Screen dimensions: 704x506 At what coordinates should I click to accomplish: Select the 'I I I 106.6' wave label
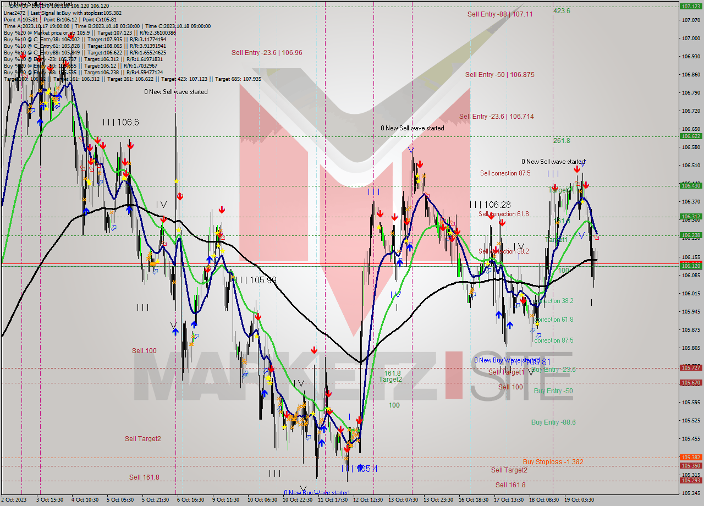(x=120, y=123)
